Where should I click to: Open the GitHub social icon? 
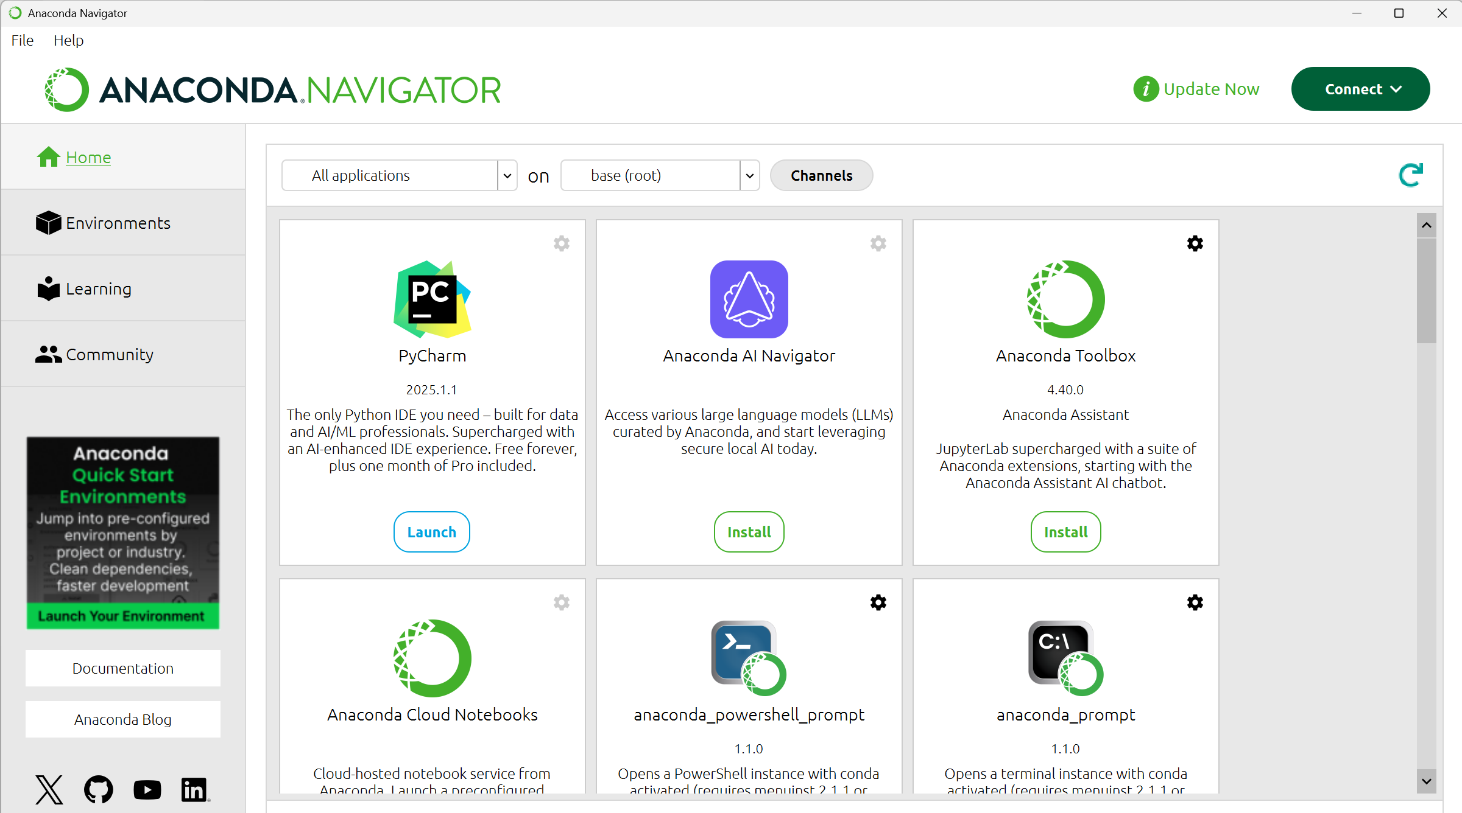pyautogui.click(x=98, y=789)
